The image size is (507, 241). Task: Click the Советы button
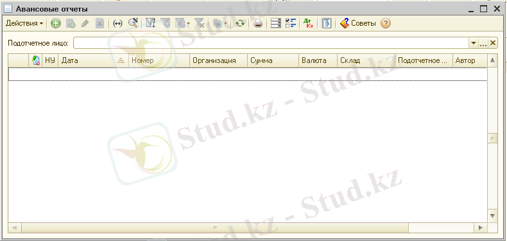coord(358,24)
